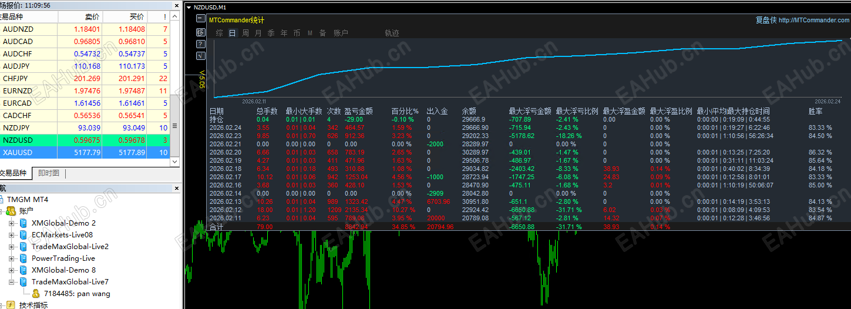Open the http://MTCommander.com link
Viewport: 851px width, 309px height.
pyautogui.click(x=814, y=20)
